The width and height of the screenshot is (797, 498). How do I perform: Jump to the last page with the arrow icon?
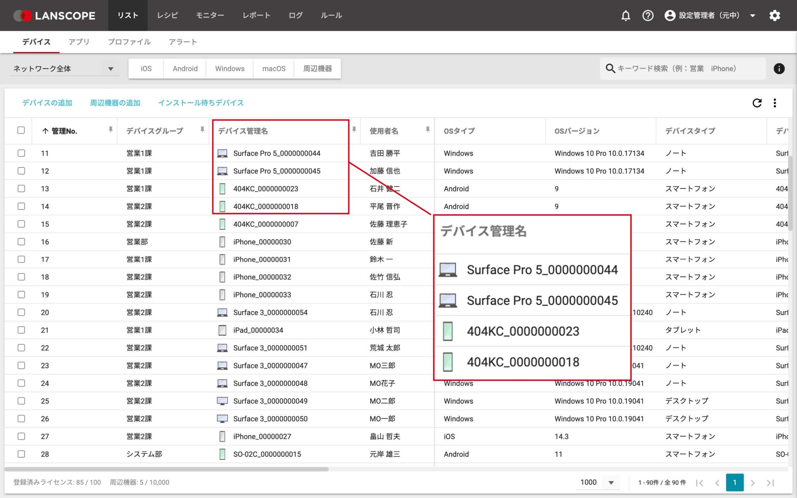point(769,482)
